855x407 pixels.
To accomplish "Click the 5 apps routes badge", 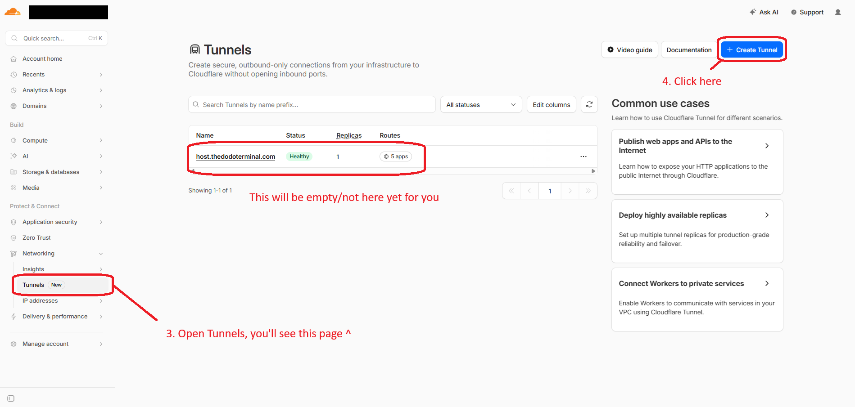I will click(395, 157).
